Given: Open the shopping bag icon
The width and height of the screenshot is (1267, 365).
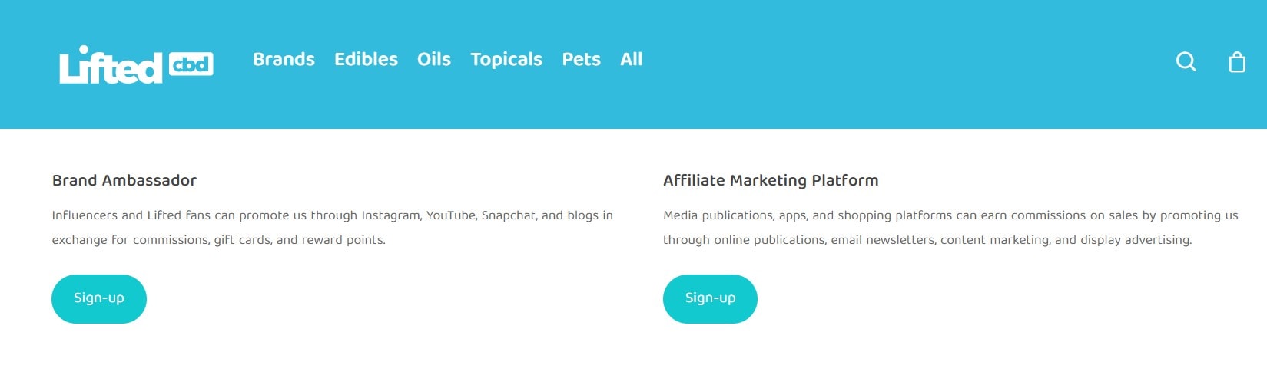Looking at the screenshot, I should tap(1236, 62).
